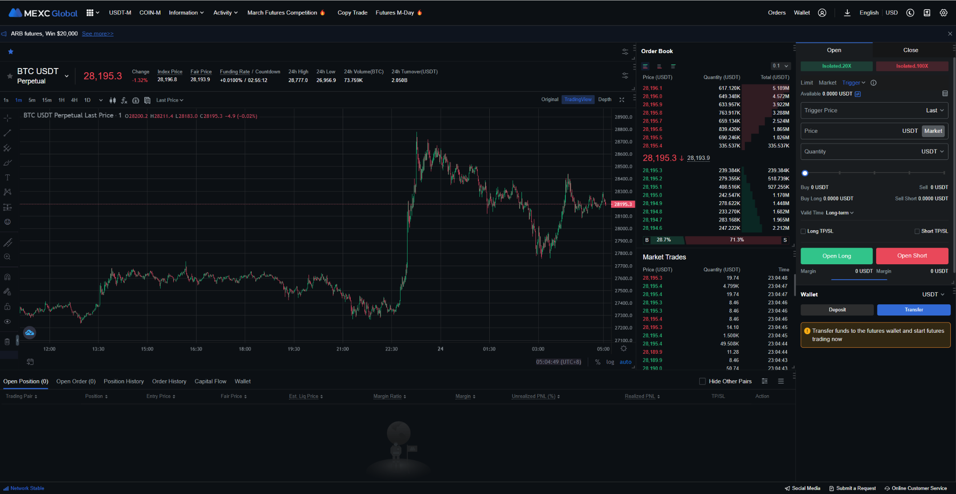Click the Isolated 20X leverage button
Viewport: 956px width, 494px height.
tap(836, 66)
